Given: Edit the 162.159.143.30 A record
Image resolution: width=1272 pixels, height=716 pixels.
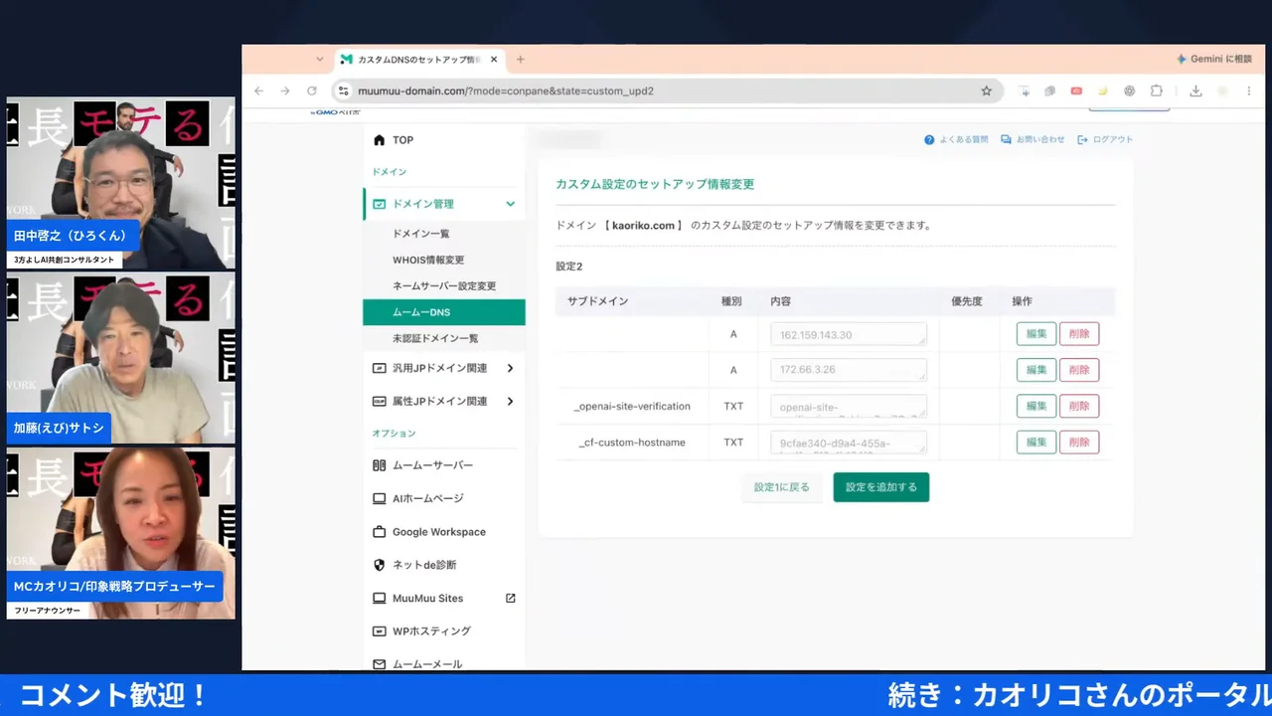Looking at the screenshot, I should [1036, 334].
